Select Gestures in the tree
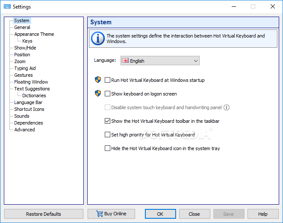This screenshot has width=283, height=223. [24, 75]
